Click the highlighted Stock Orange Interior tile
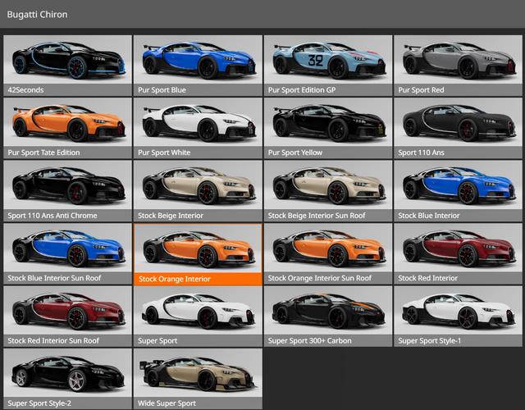The height and width of the screenshot is (410, 525). click(x=198, y=254)
